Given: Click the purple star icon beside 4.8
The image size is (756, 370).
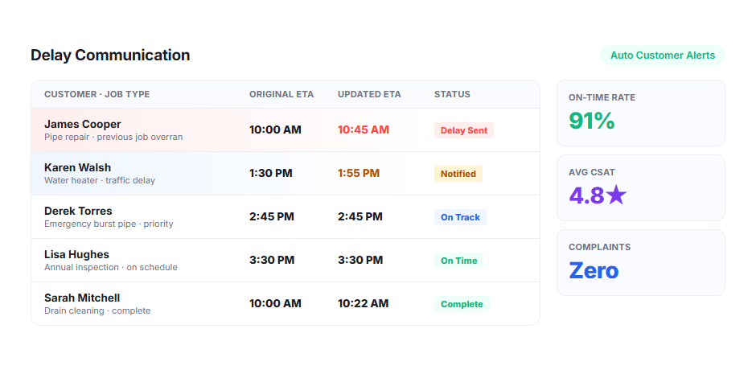Looking at the screenshot, I should (x=616, y=195).
